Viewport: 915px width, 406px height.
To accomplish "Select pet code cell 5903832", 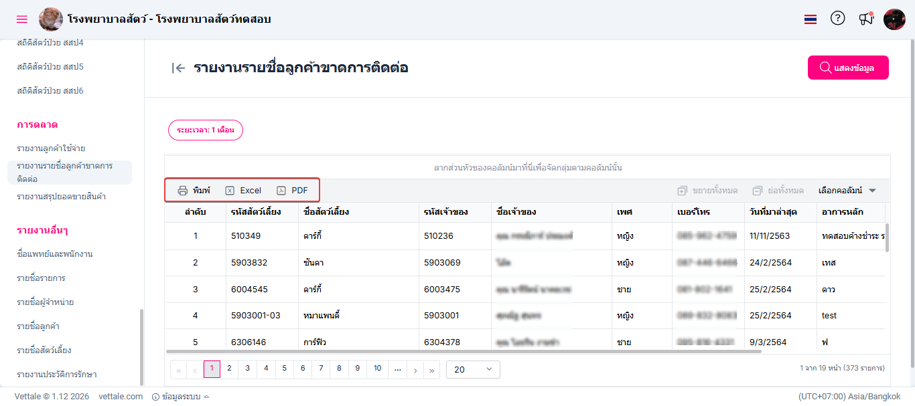I will (x=262, y=263).
